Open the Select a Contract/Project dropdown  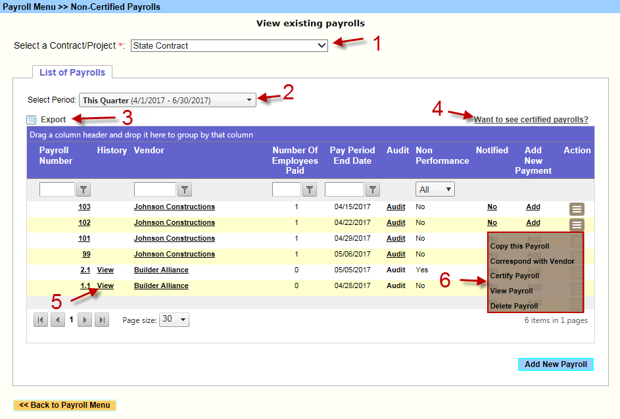[229, 46]
